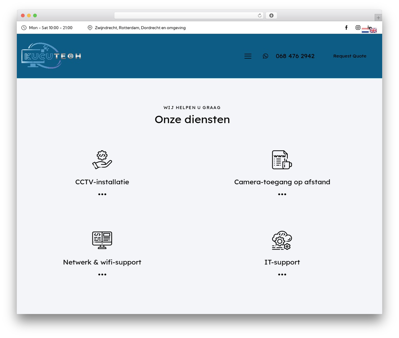
Task: Click the WIJ HELPEN U GRAAG subtitle
Action: click(192, 108)
